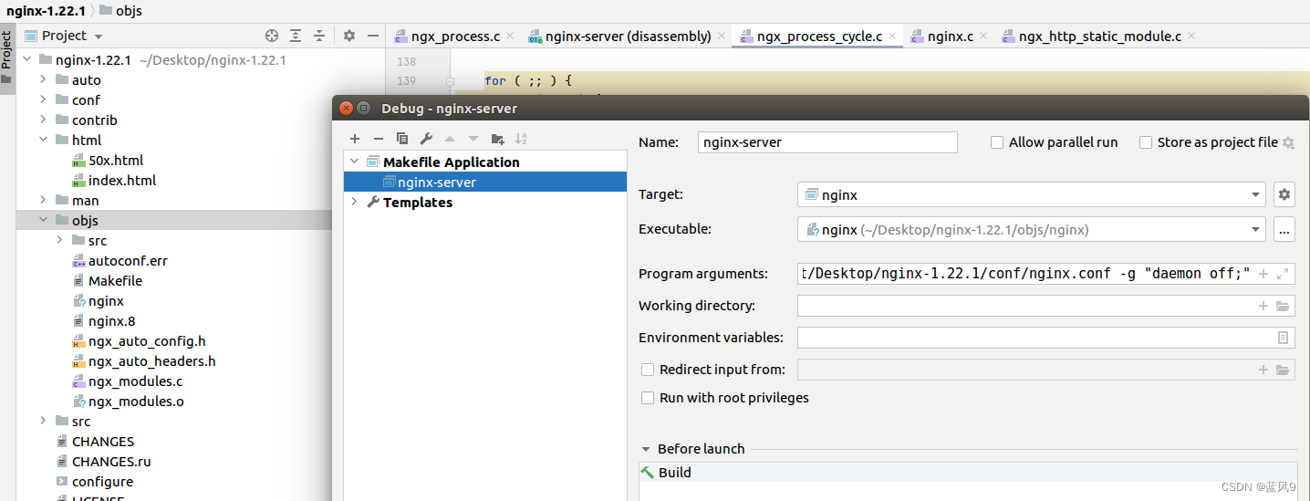Click objs in the breadcrumb bar
The height and width of the screenshot is (501, 1310).
click(130, 11)
